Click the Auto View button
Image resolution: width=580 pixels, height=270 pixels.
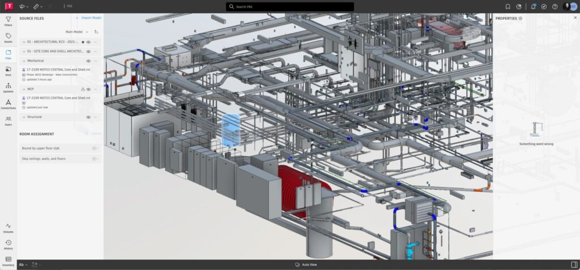click(306, 264)
